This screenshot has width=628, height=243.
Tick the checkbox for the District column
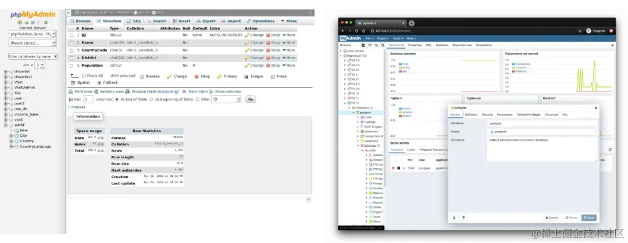(72, 58)
